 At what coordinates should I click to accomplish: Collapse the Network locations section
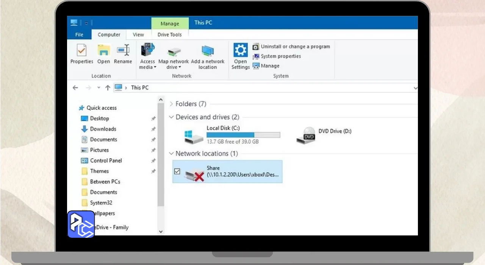pos(172,154)
